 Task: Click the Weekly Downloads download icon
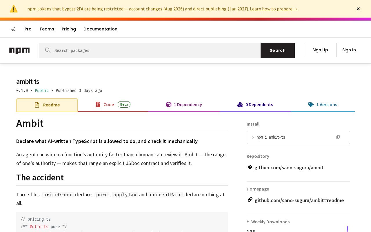[x=248, y=222]
